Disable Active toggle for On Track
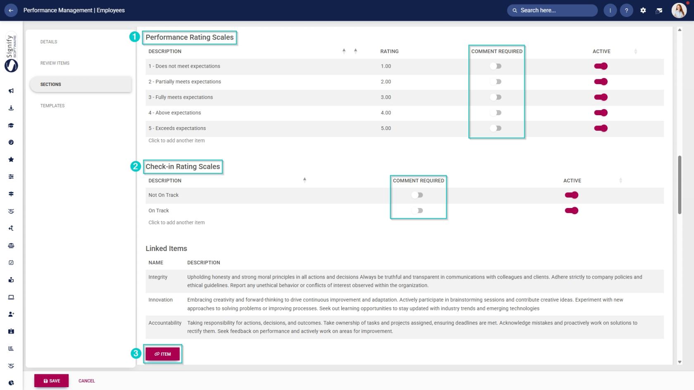Viewport: 694px width, 390px height. point(572,210)
